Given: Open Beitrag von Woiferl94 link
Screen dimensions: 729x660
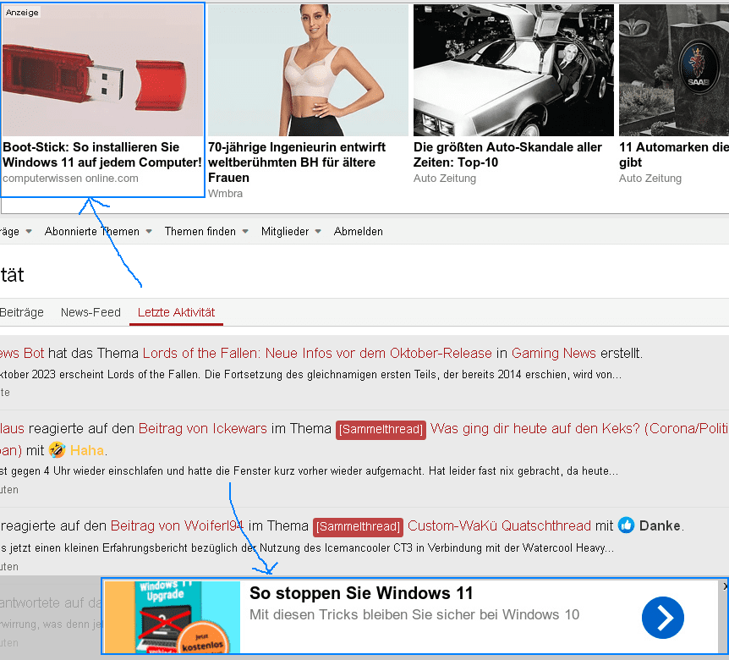Looking at the screenshot, I should pyautogui.click(x=177, y=526).
